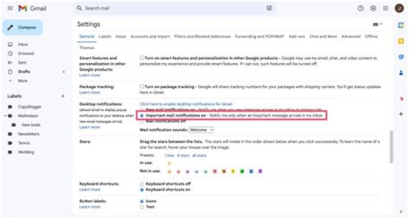409x219 pixels.
Task: Select the red star in Not in use
Action: click(x=178, y=171)
